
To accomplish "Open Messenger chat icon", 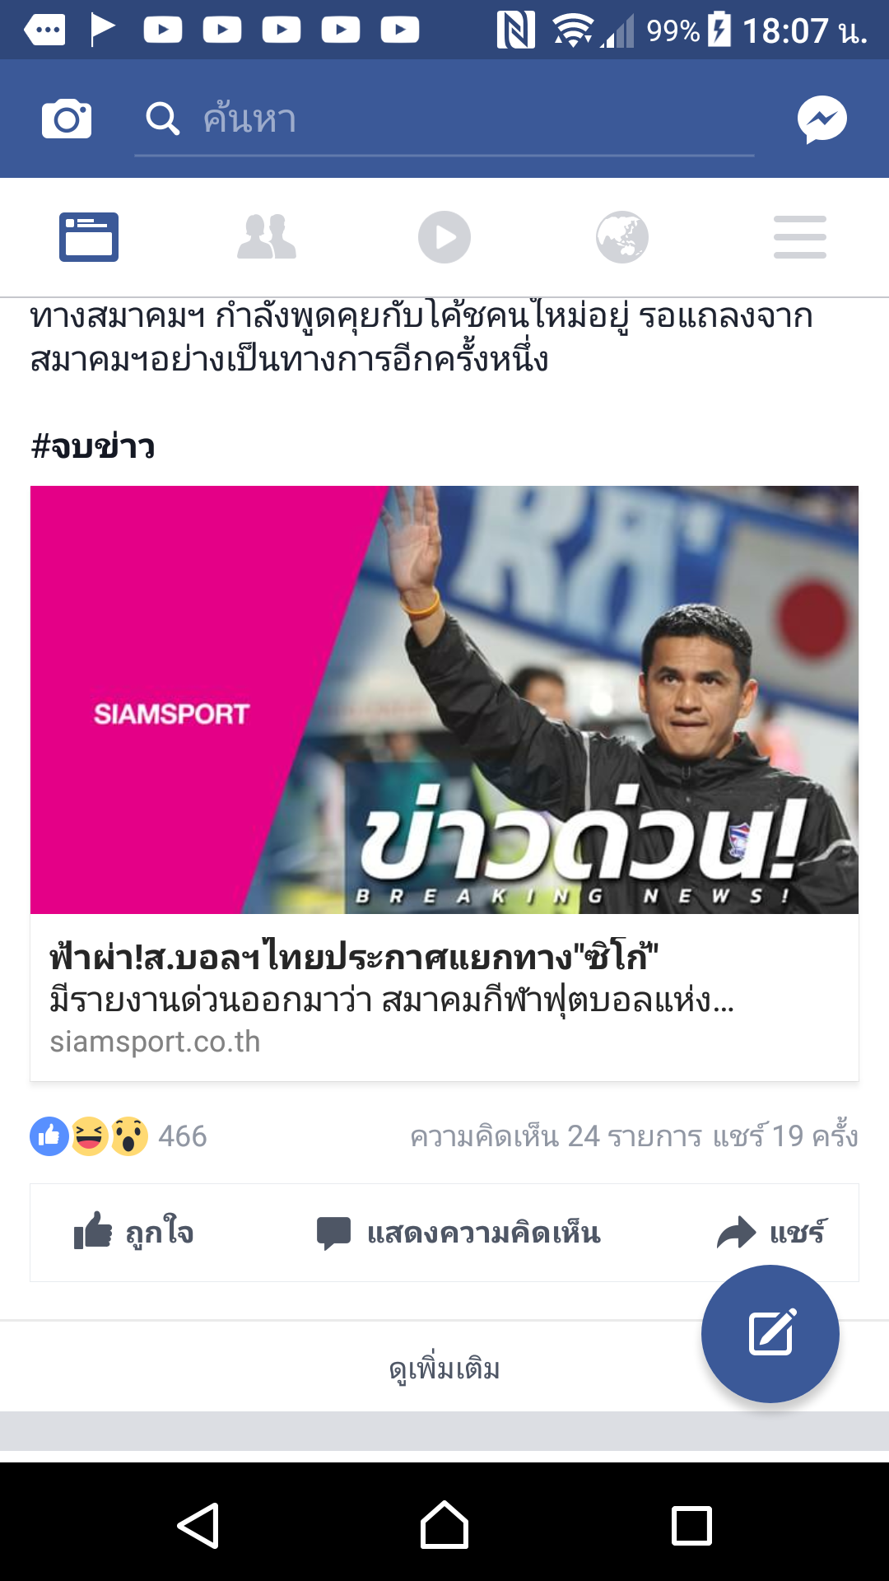I will [822, 119].
